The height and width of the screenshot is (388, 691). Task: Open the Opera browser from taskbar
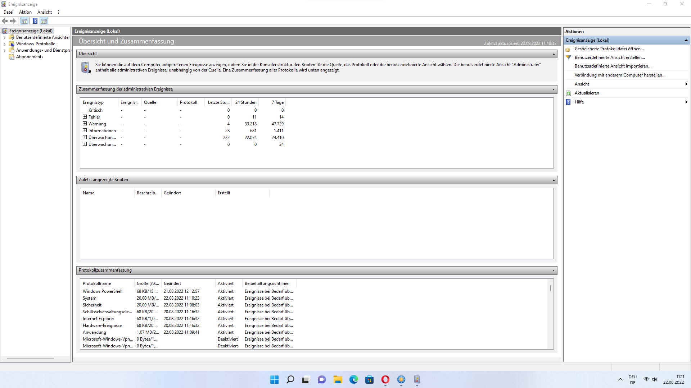[x=385, y=379]
